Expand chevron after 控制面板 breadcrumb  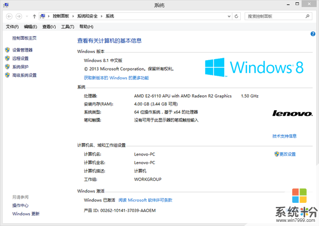[x=73, y=16]
